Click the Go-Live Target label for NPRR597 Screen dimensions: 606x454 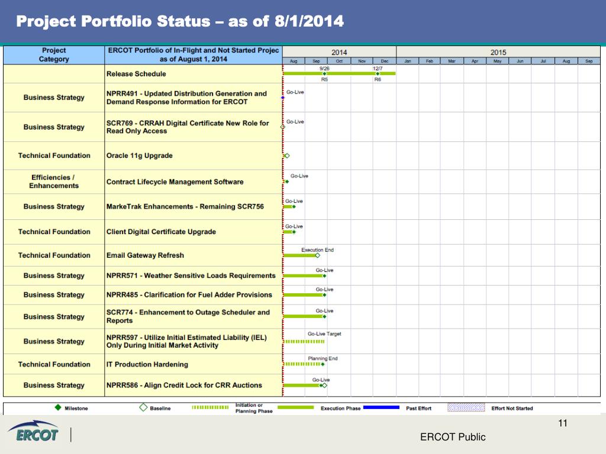pos(324,334)
